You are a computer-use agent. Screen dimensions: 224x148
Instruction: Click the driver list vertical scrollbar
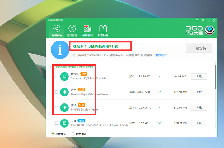[x=215, y=77]
